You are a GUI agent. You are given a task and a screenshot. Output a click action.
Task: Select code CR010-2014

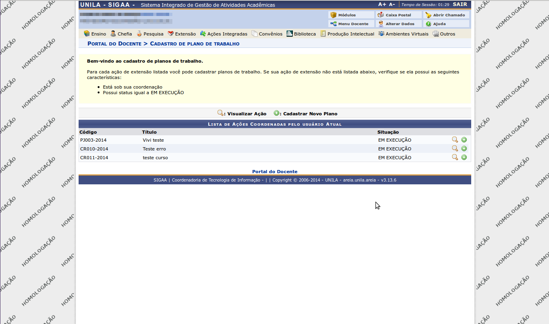[x=94, y=149]
